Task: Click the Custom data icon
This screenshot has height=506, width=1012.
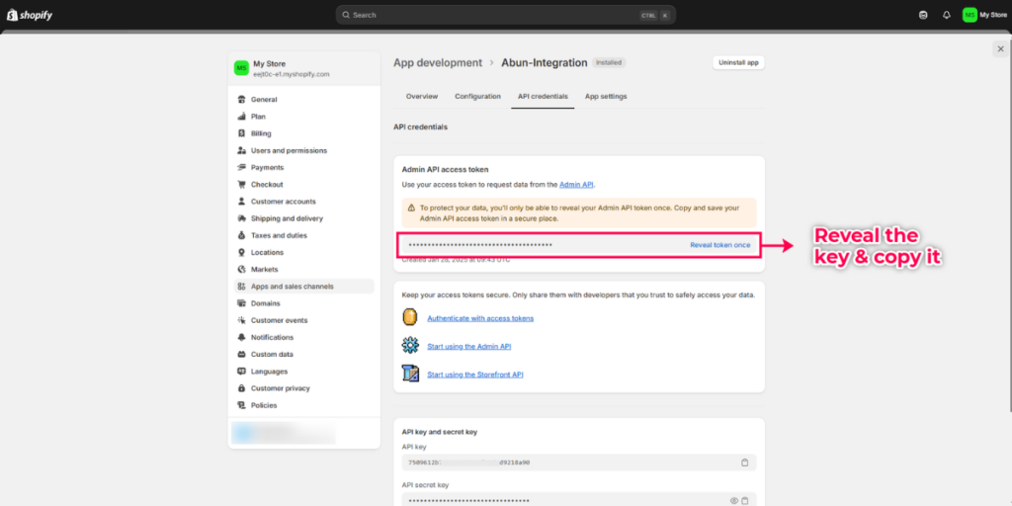Action: point(241,355)
